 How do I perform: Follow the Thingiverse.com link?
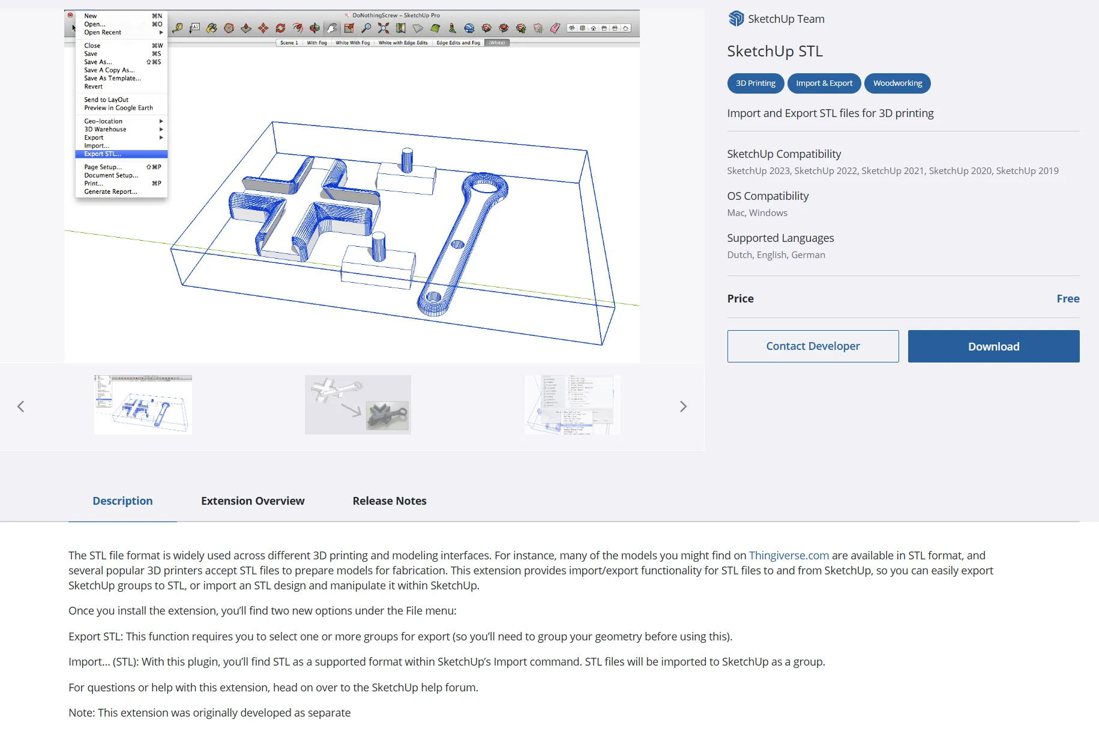point(789,556)
